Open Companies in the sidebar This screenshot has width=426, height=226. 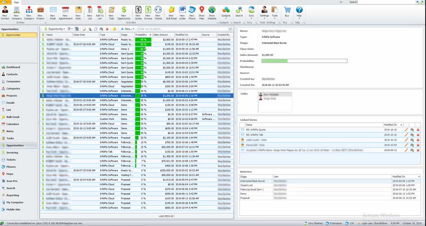pos(13,81)
